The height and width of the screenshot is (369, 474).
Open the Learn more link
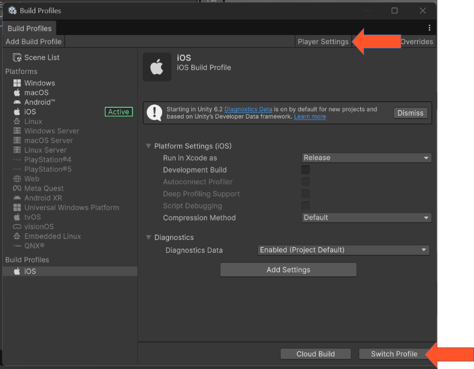tap(310, 117)
